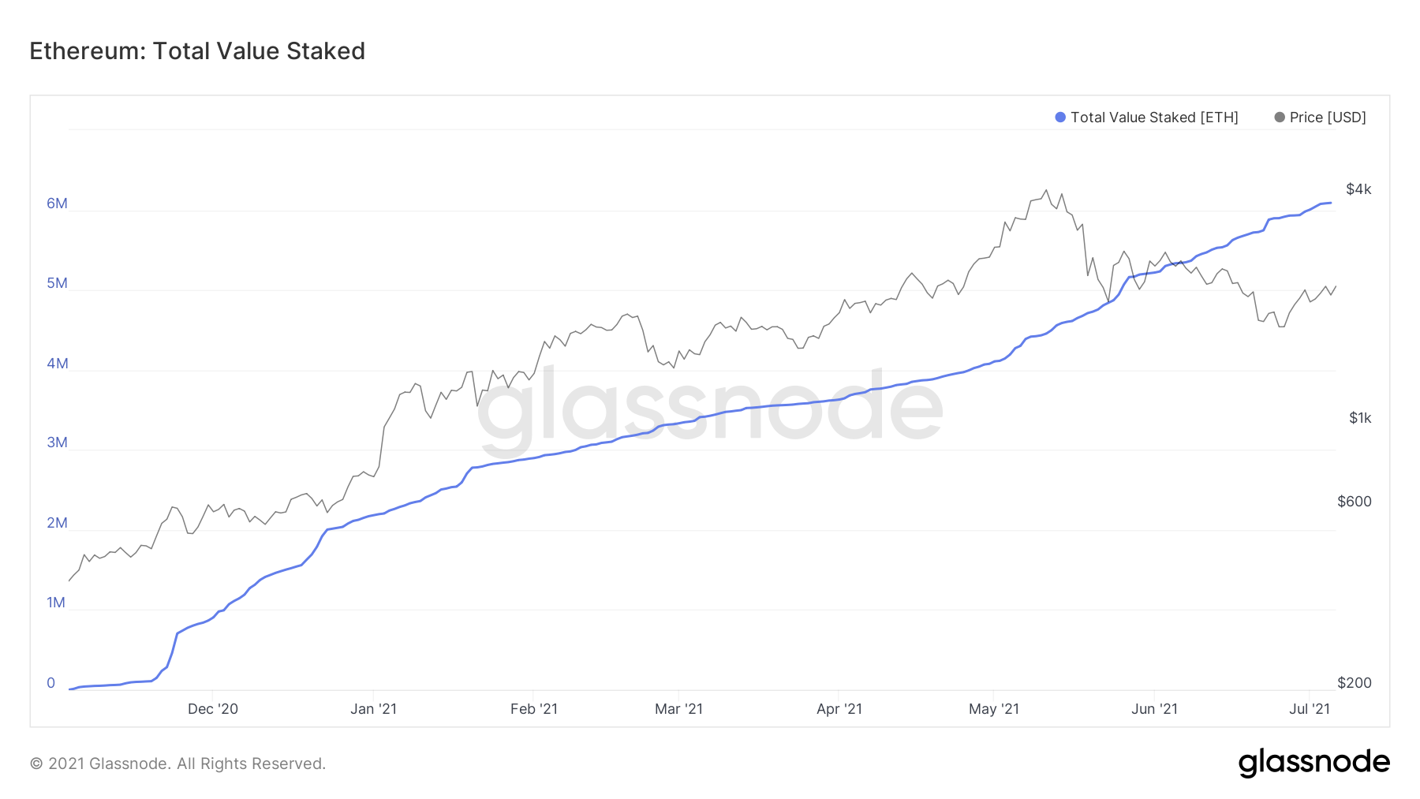Click the $600 right axis label
This screenshot has height=799, width=1420.
coord(1355,502)
